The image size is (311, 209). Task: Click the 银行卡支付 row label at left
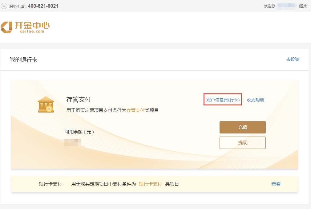click(x=50, y=184)
